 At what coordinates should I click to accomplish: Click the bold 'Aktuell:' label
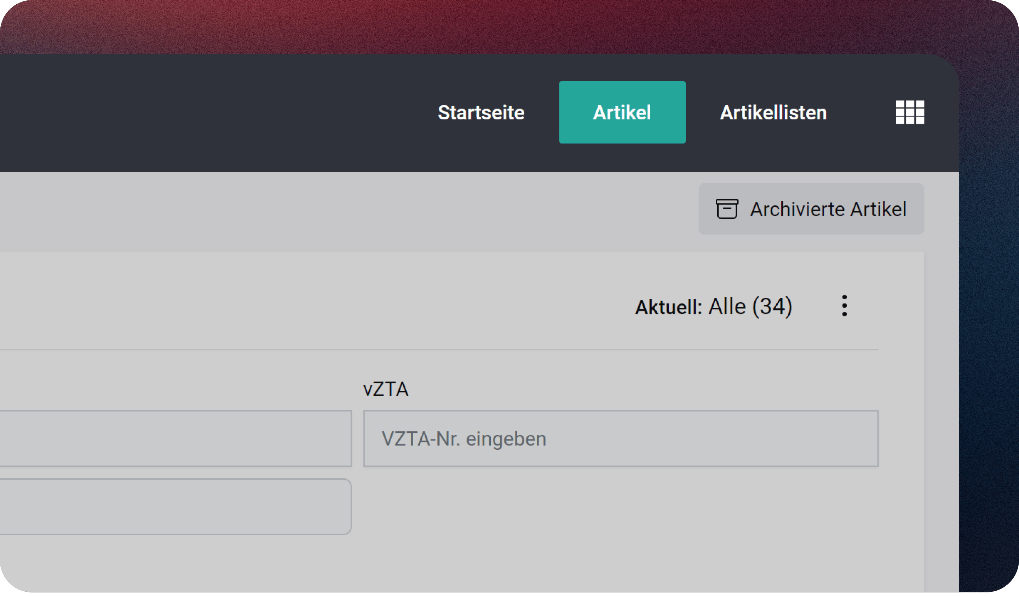668,307
